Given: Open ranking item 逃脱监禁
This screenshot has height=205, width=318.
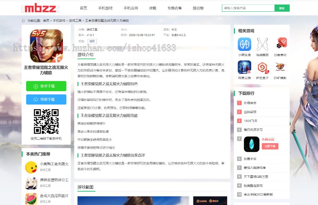Looking at the screenshot, I should point(250,112).
